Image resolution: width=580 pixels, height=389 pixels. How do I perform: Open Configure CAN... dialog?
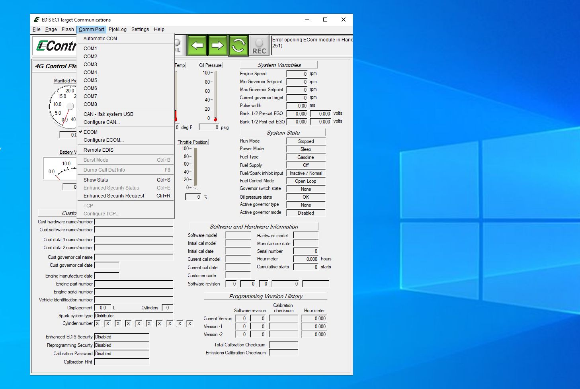[102, 122]
